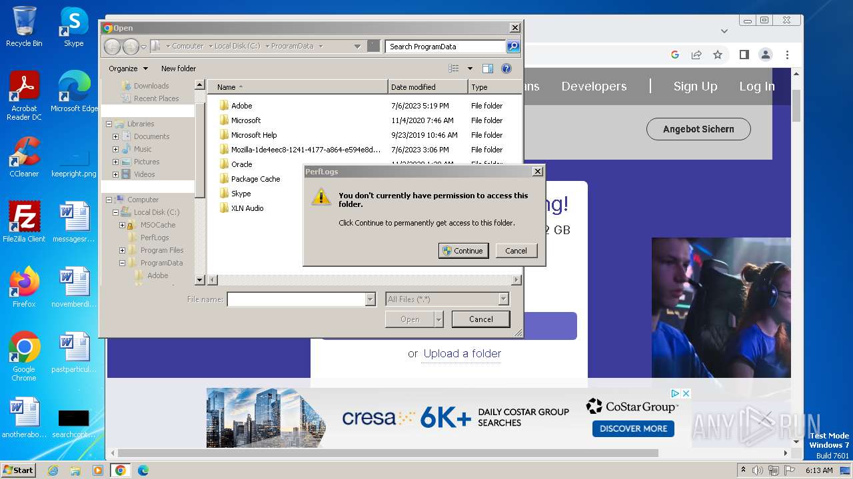
Task: Expand Program Files tree node
Action: pyautogui.click(x=122, y=250)
